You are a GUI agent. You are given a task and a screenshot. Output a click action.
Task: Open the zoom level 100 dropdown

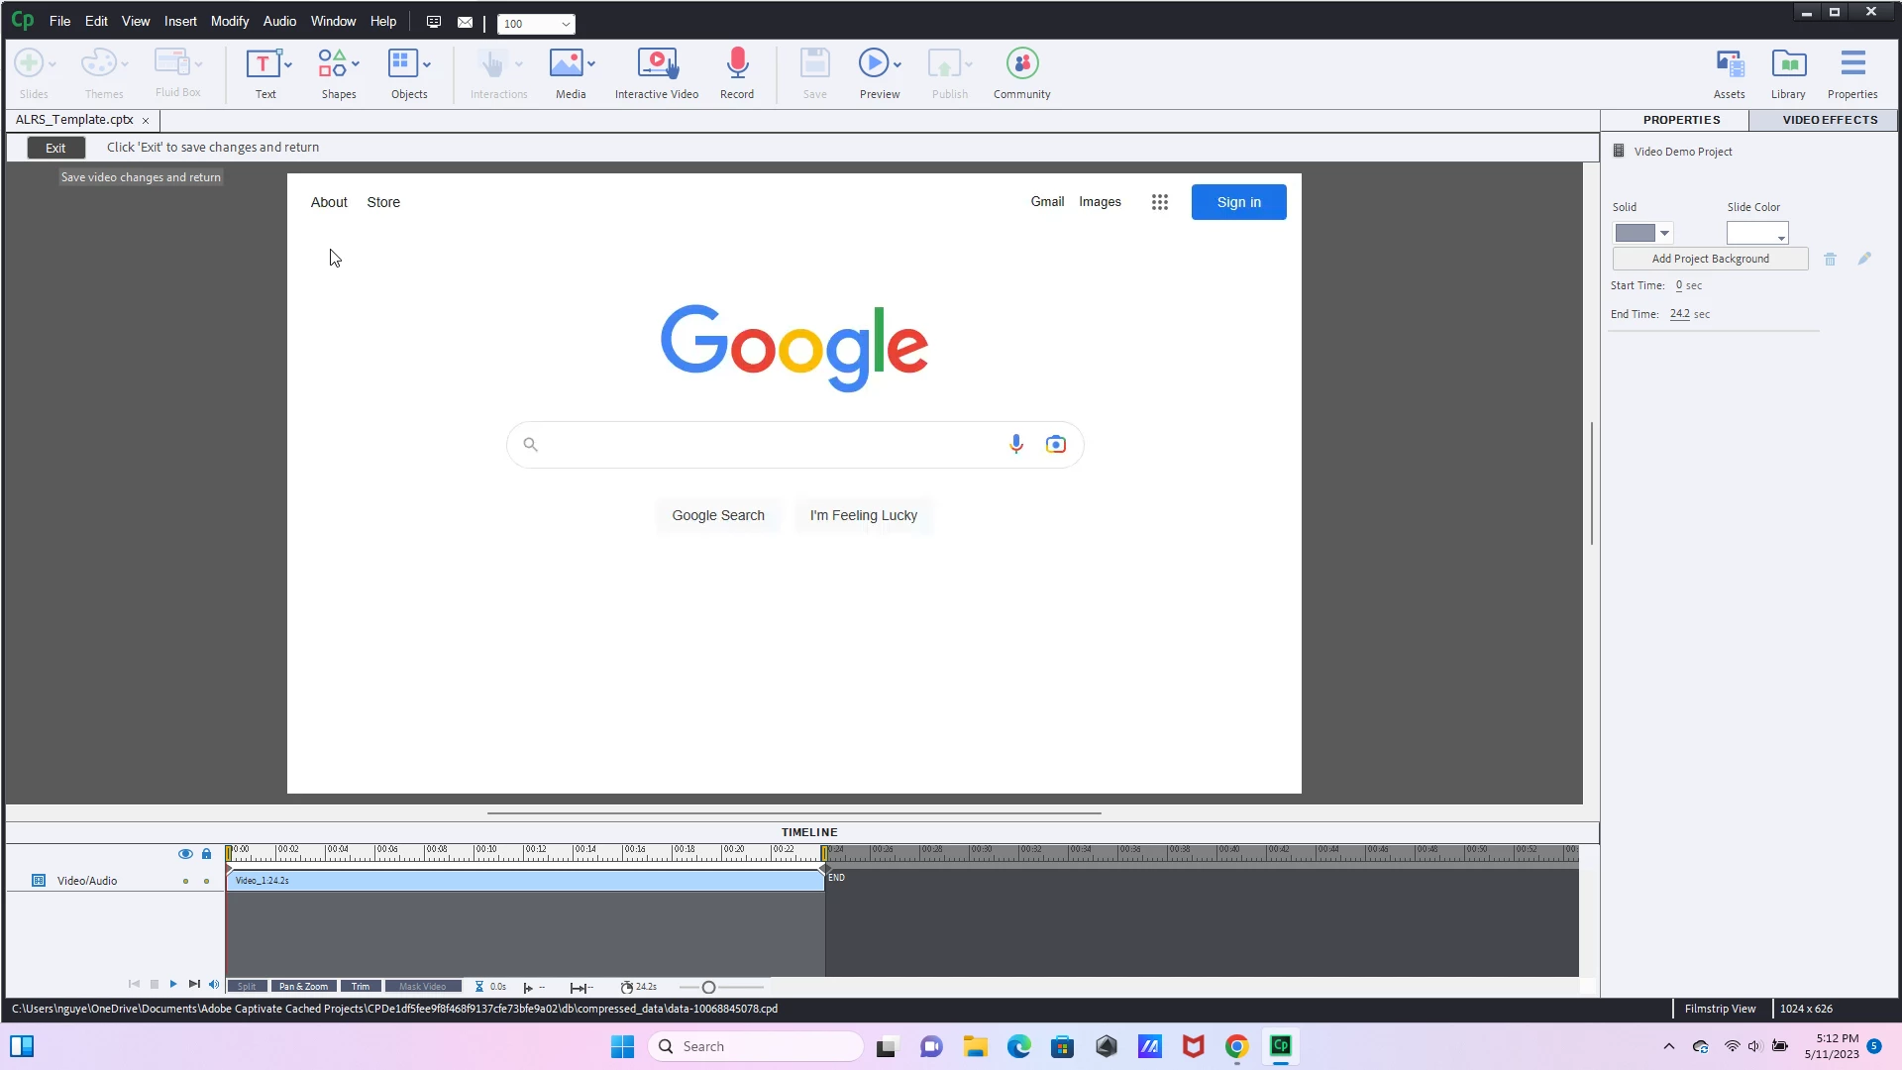(x=566, y=24)
